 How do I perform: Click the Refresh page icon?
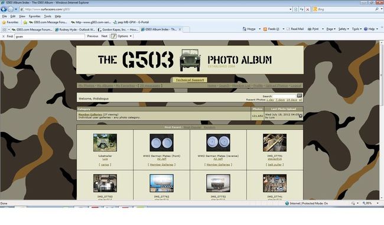301,9
